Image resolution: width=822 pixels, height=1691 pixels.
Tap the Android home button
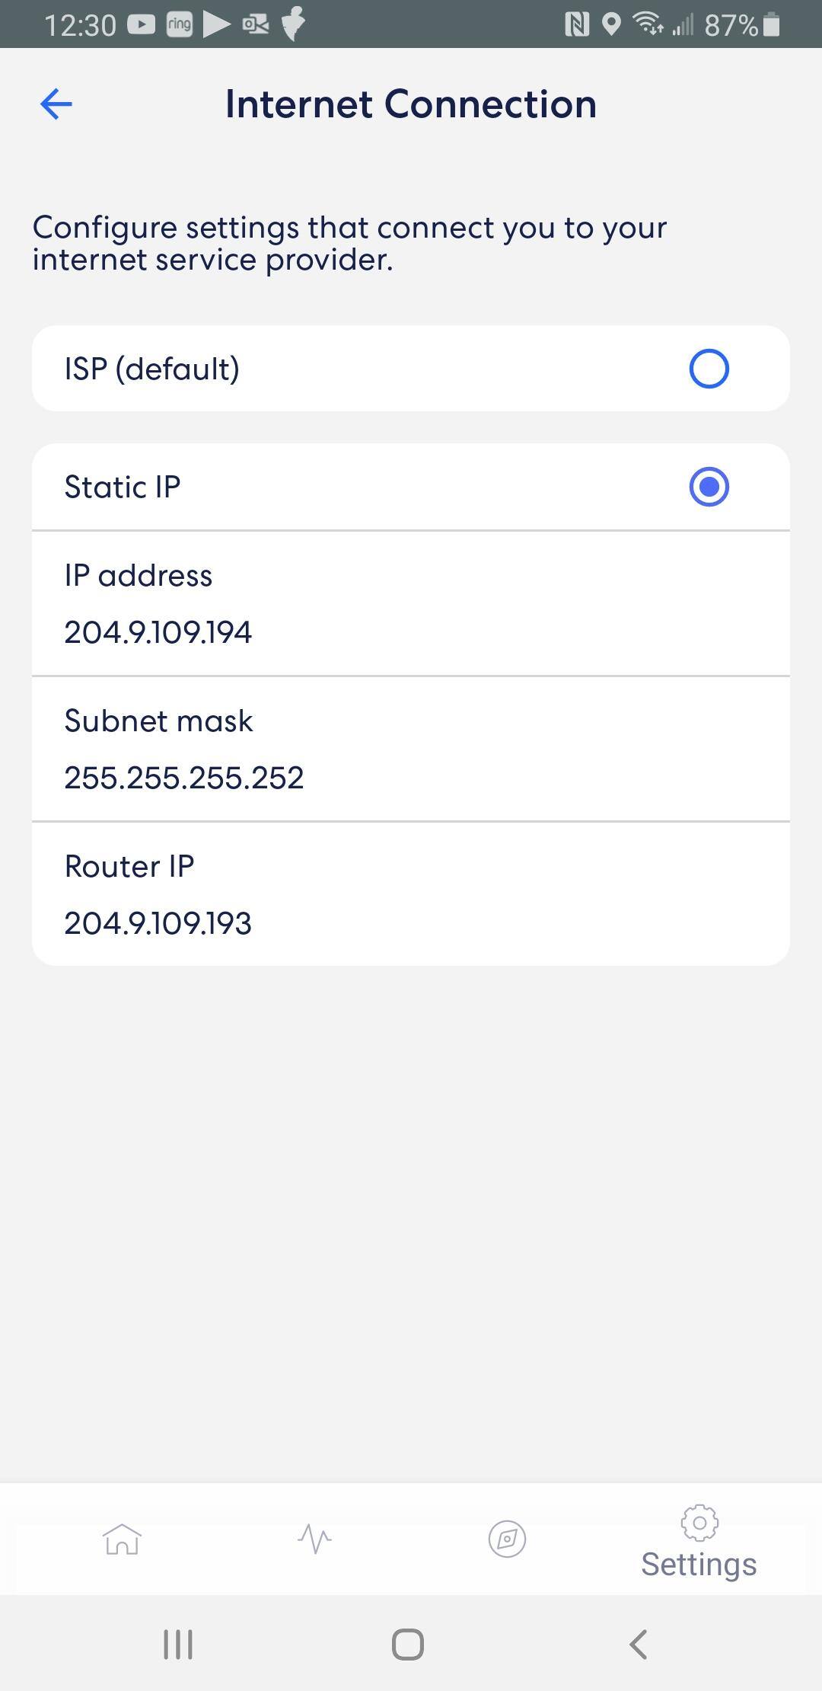[408, 1644]
